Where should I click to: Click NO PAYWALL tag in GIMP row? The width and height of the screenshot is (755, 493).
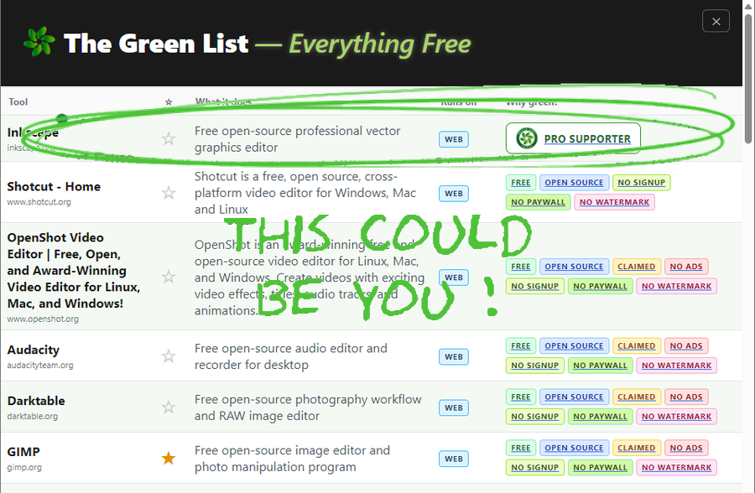tap(600, 468)
